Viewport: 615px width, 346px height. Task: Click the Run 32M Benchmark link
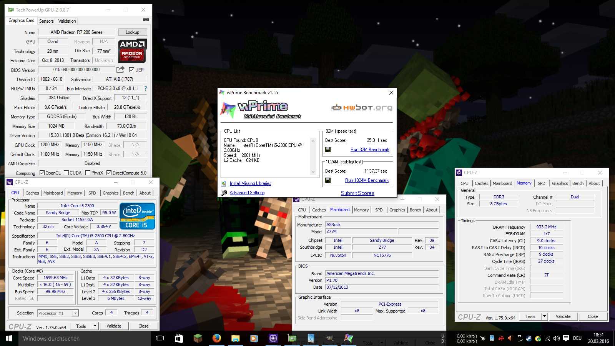[x=370, y=150]
